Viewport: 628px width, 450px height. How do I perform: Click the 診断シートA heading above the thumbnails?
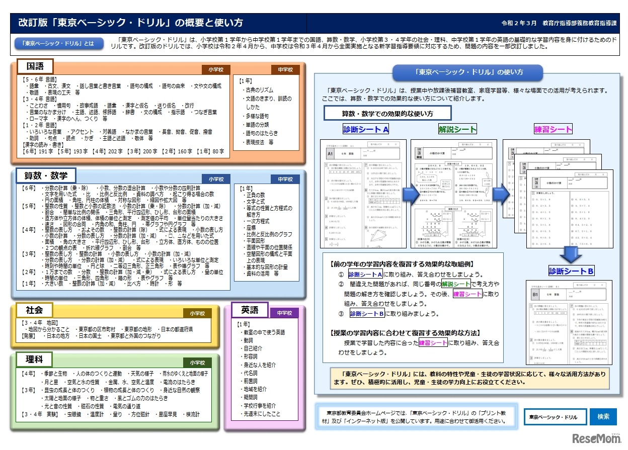click(366, 129)
